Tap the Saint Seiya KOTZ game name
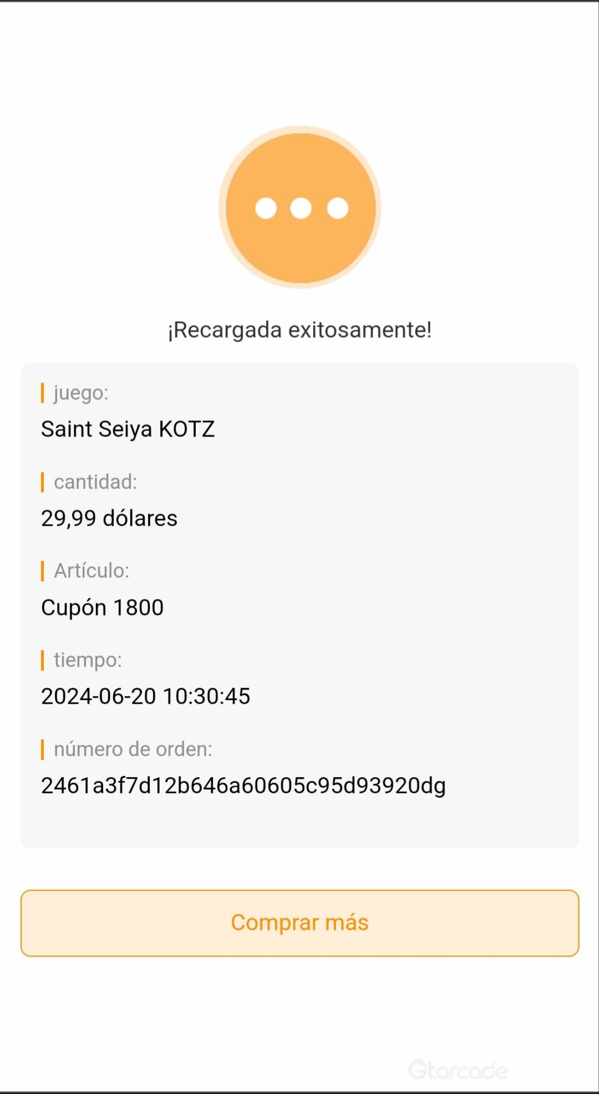This screenshot has width=599, height=1094. [x=128, y=429]
